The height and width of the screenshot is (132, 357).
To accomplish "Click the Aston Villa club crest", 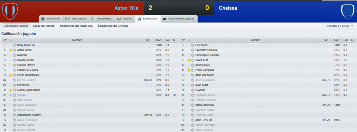I will (10, 11).
